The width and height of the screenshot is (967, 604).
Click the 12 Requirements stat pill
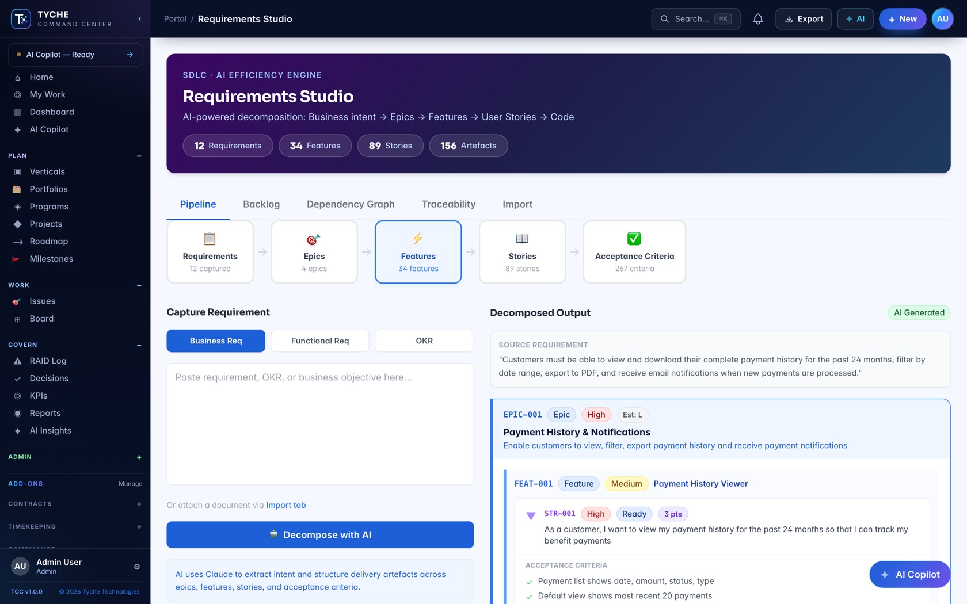point(228,146)
